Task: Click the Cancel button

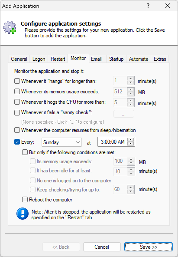Action: point(102,247)
